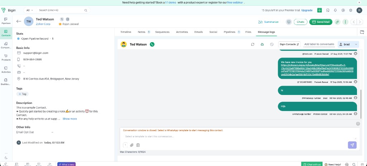
Task: Open the Bigin Contacts external link button
Action: (289, 44)
